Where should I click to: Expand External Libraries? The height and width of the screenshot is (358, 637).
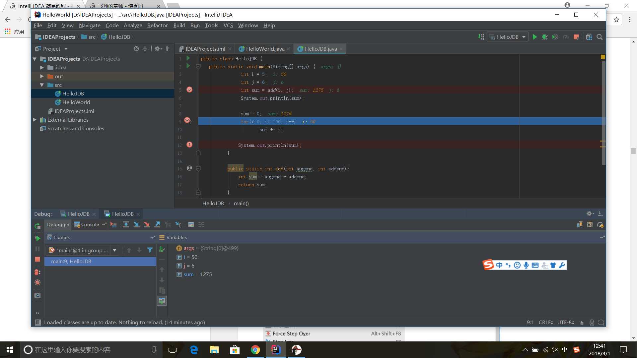[x=35, y=120]
